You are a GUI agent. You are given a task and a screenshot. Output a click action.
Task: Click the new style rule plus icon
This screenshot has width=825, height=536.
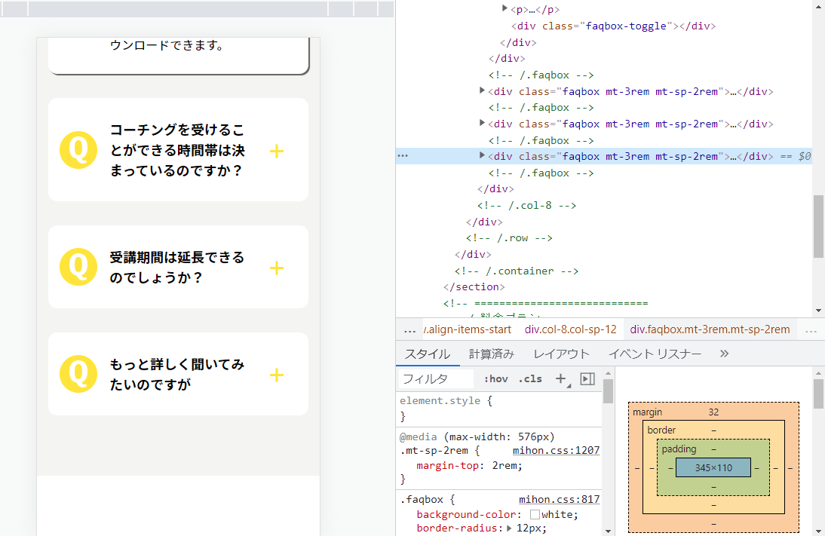(561, 378)
